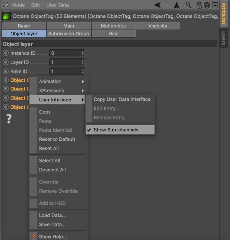Image resolution: width=230 pixels, height=240 pixels.
Task: Click the grip dots icon beside Mode
Action: [x=6, y=5]
